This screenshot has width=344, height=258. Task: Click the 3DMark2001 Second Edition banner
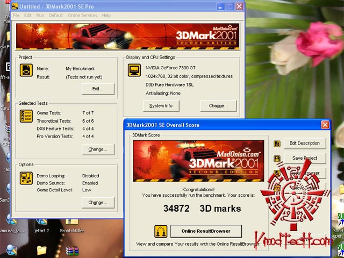click(128, 37)
